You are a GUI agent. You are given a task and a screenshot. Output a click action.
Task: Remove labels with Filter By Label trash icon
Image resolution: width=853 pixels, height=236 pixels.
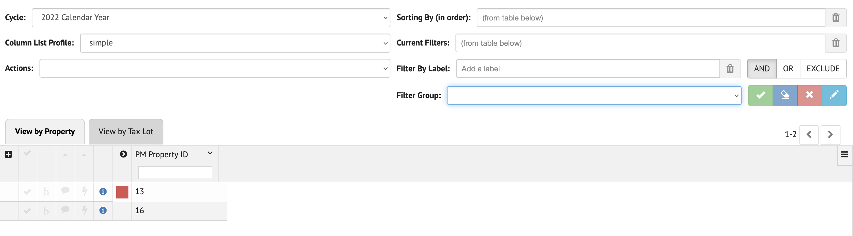pyautogui.click(x=730, y=69)
